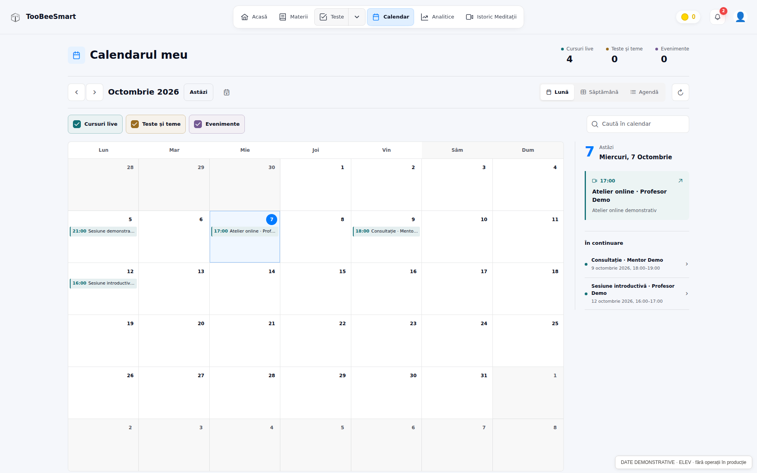Open the date picker calendar icon

pyautogui.click(x=227, y=92)
